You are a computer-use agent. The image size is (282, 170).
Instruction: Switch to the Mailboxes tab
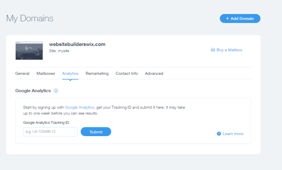[46, 74]
